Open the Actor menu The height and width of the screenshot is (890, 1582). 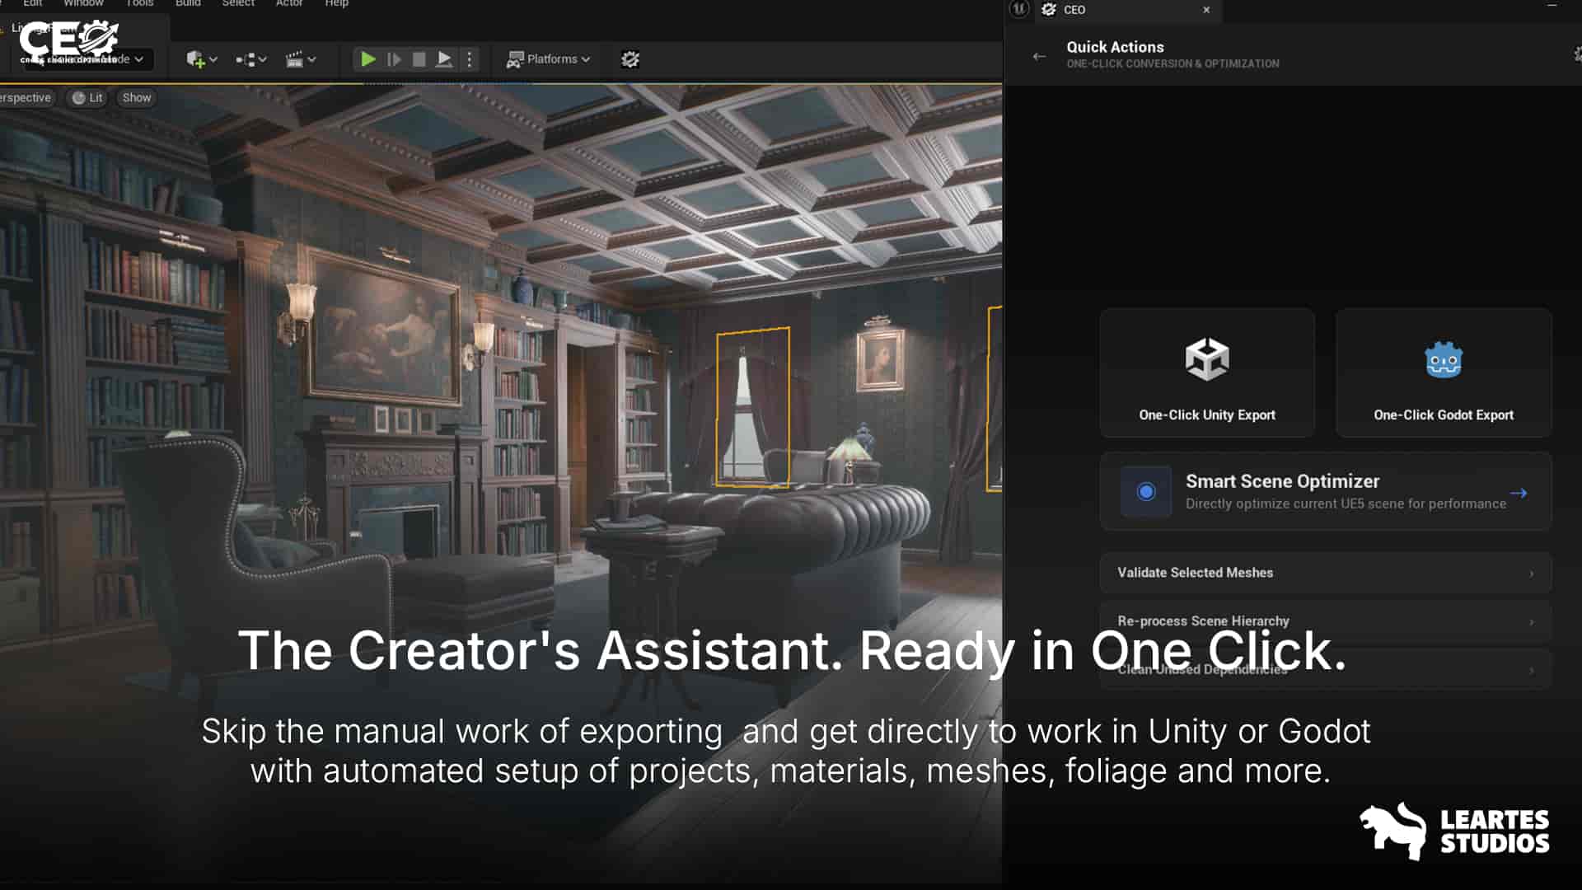tap(289, 3)
